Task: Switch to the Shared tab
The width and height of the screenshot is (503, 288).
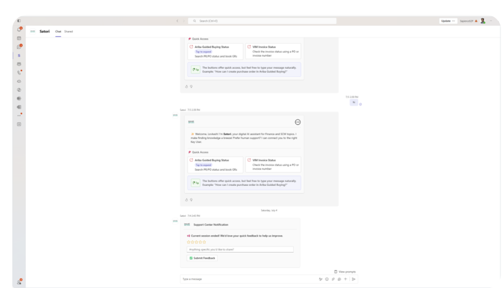Action: tap(68, 31)
